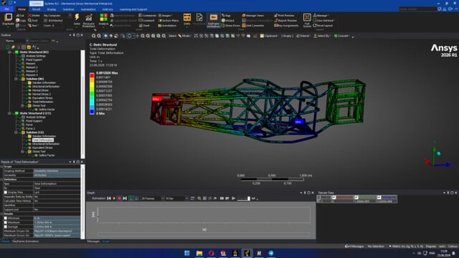
Task: Click the Chart icon in the ribbon
Action: 141,26
